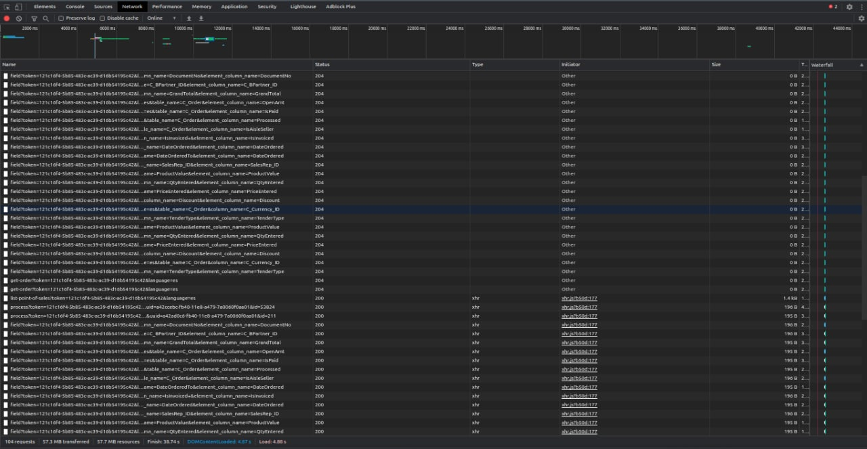
Task: Open the Online throttling dropdown
Action: pos(161,18)
